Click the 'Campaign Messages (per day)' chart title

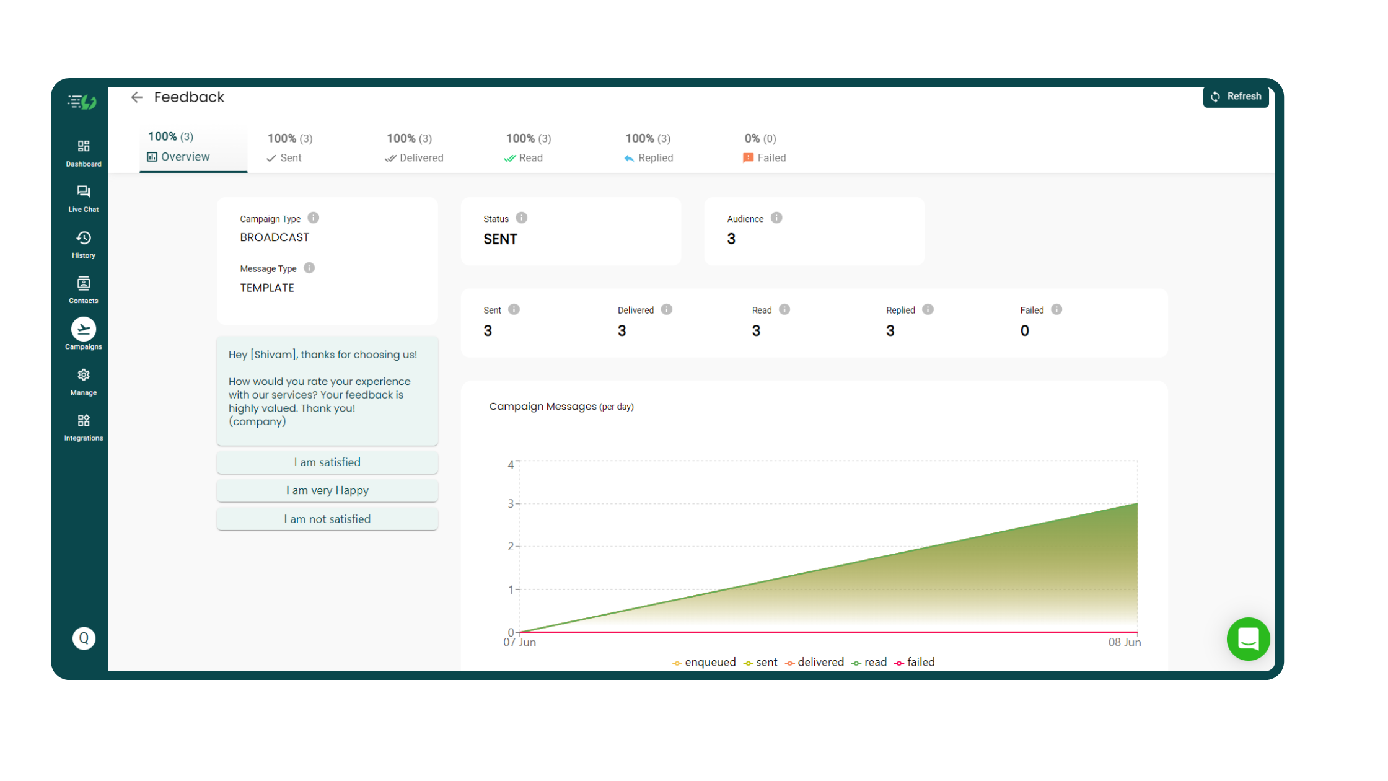click(x=561, y=407)
